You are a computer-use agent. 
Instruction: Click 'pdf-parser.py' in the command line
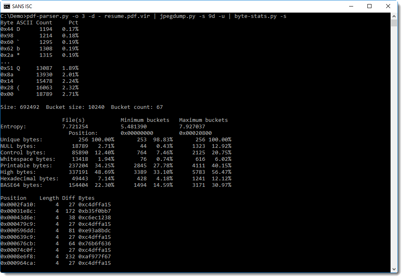[x=48, y=16]
